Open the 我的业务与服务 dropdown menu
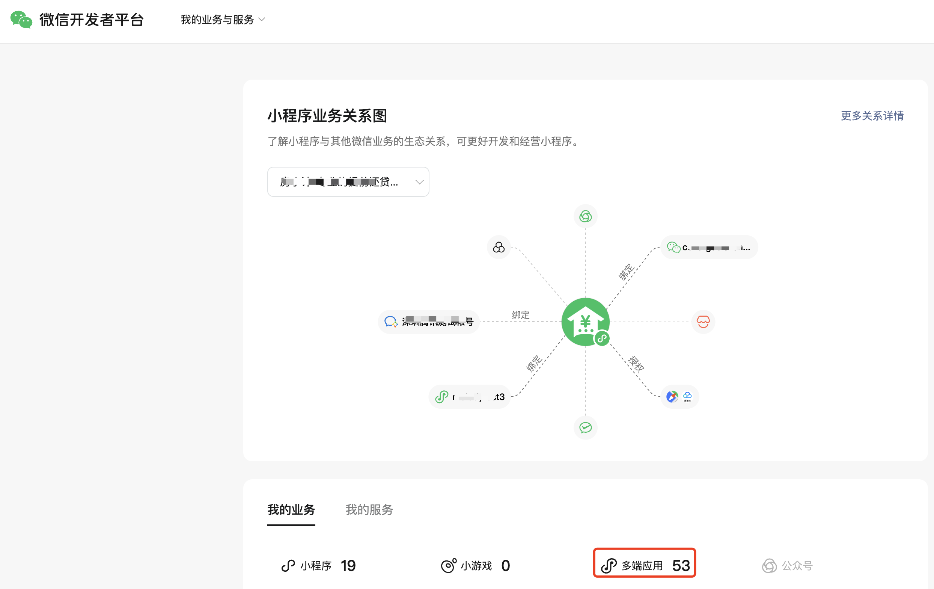Screen dimensions: 934x589 (x=223, y=20)
